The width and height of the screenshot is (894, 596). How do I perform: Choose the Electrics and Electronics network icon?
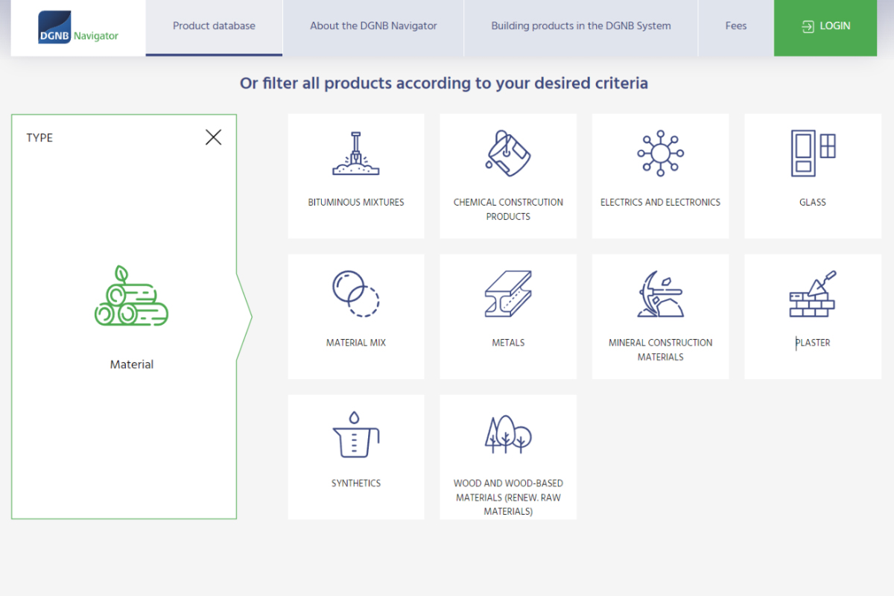coord(660,153)
